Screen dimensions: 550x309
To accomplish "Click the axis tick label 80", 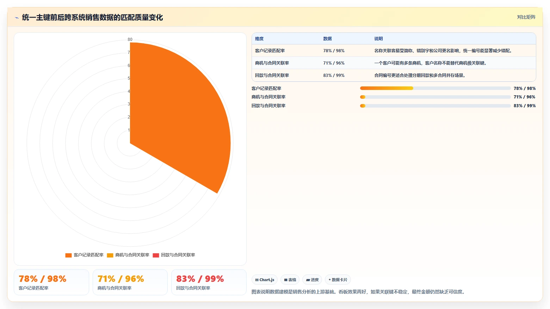I will (x=130, y=40).
